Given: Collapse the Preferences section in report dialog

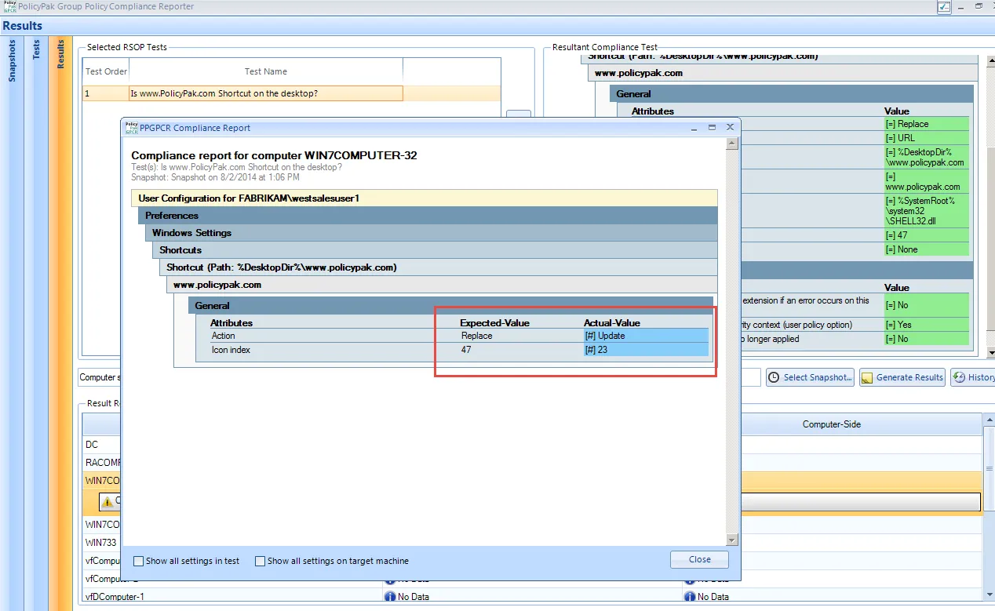Looking at the screenshot, I should pos(428,216).
